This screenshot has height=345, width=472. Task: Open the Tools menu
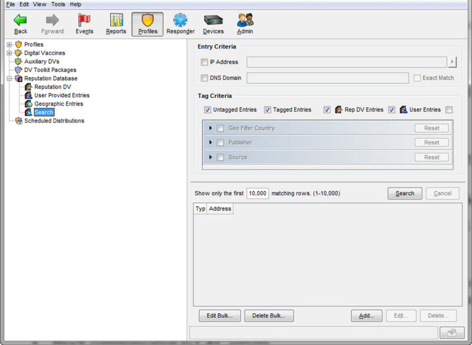coord(57,4)
